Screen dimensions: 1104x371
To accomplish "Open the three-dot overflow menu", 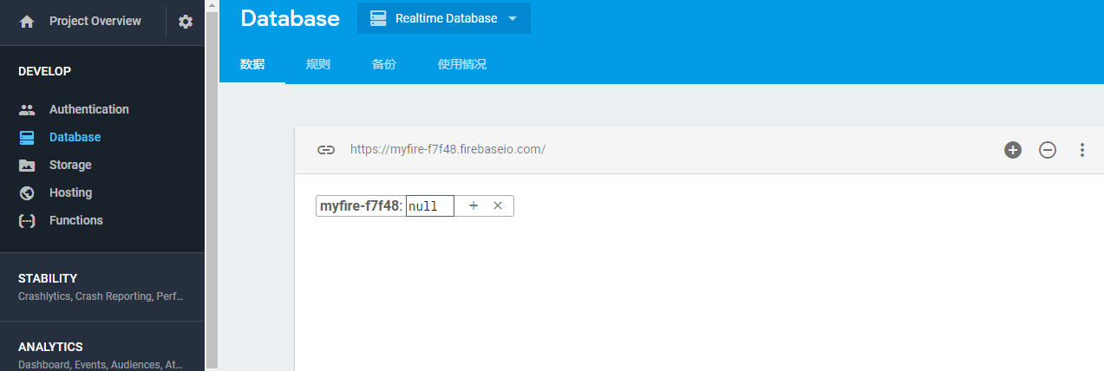I will pyautogui.click(x=1082, y=150).
